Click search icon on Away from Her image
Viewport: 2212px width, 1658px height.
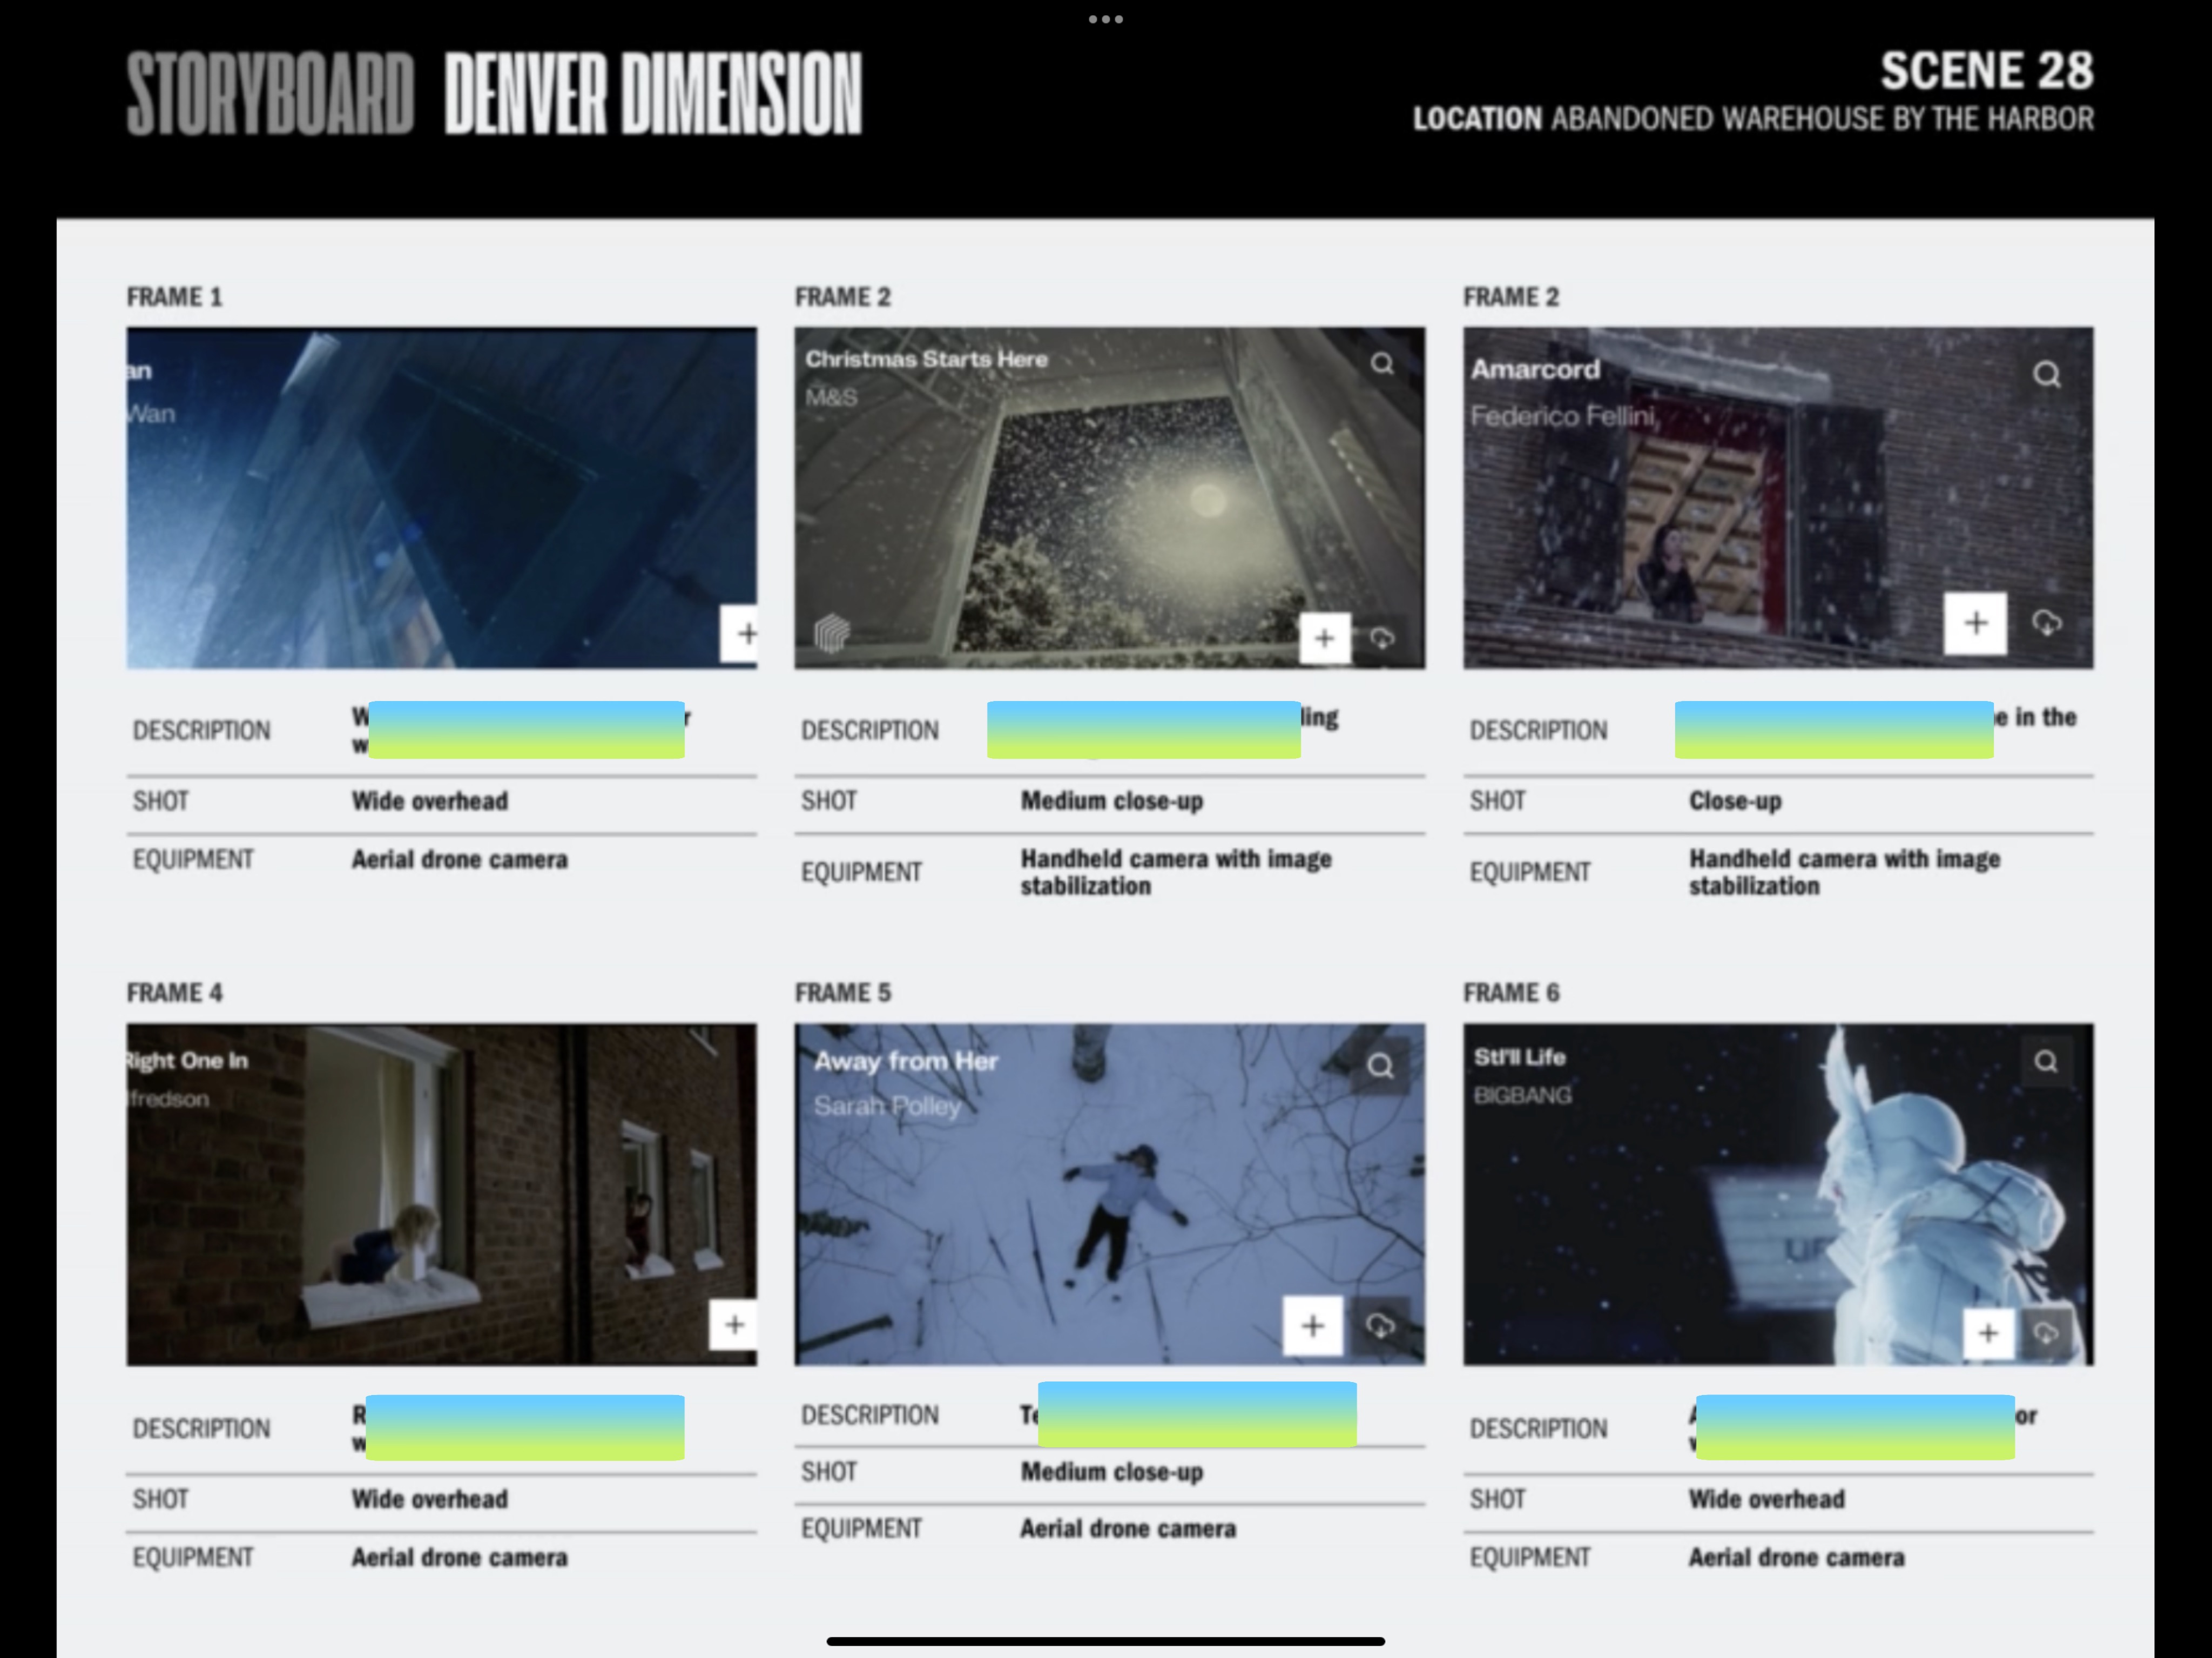point(1380,1066)
